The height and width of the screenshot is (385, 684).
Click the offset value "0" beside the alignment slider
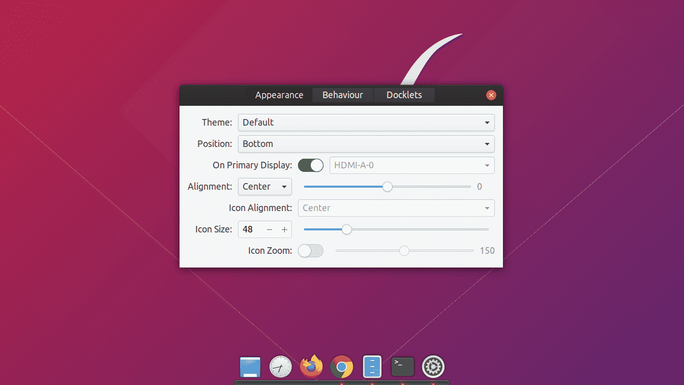point(480,187)
